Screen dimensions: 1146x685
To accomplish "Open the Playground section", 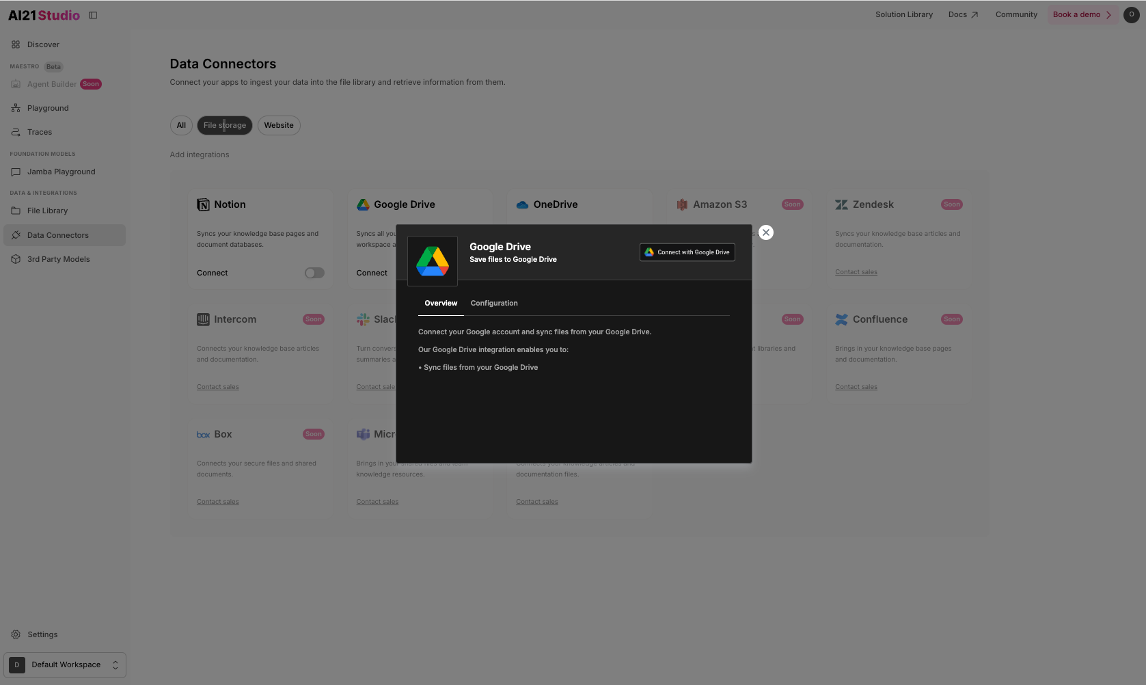I will [47, 107].
